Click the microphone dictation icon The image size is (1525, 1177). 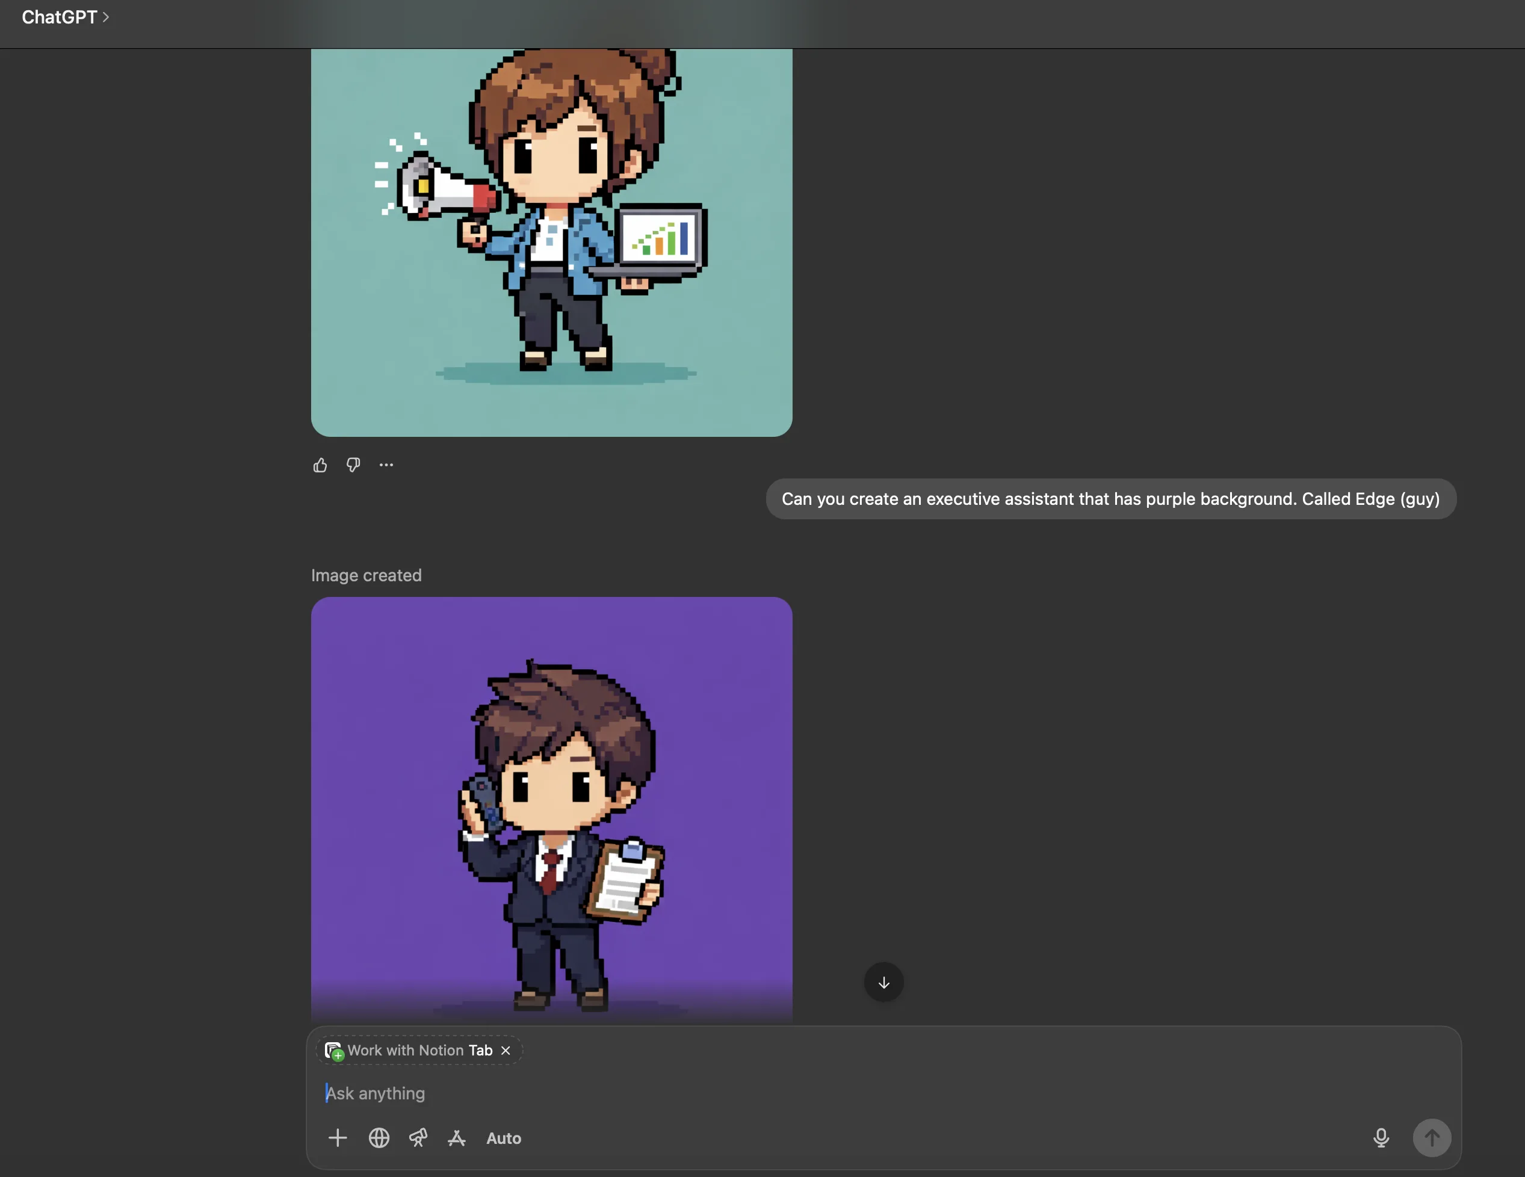pos(1381,1138)
